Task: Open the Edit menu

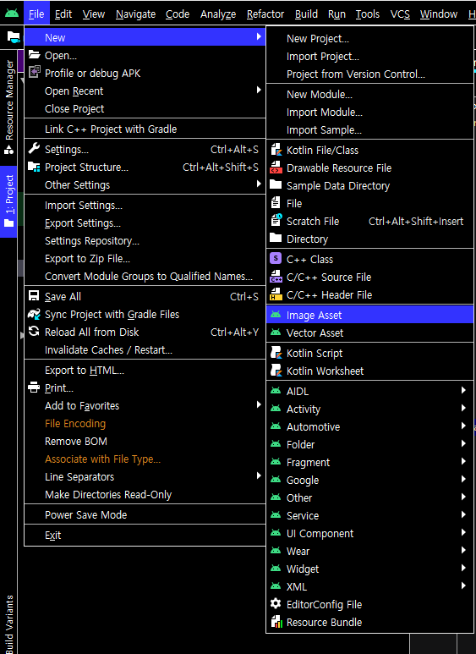Action: (x=63, y=14)
